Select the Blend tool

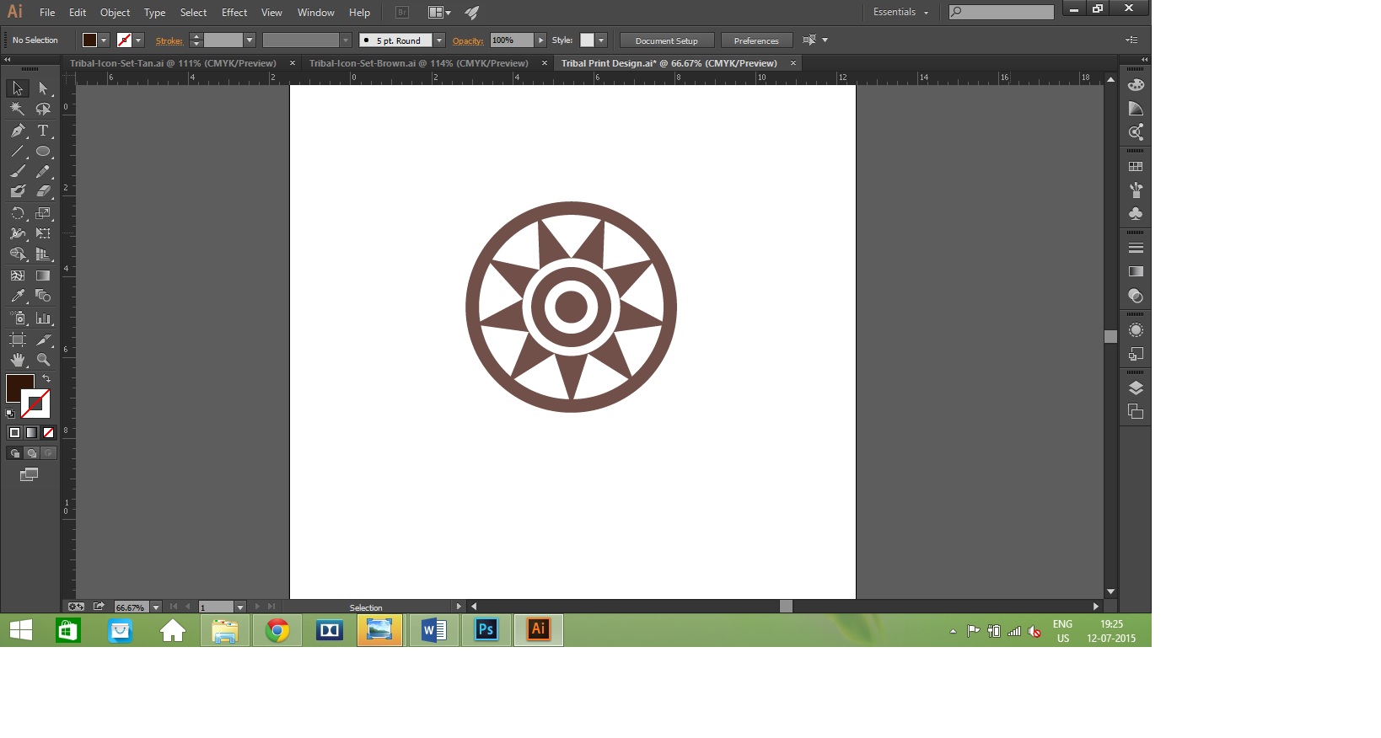43,296
